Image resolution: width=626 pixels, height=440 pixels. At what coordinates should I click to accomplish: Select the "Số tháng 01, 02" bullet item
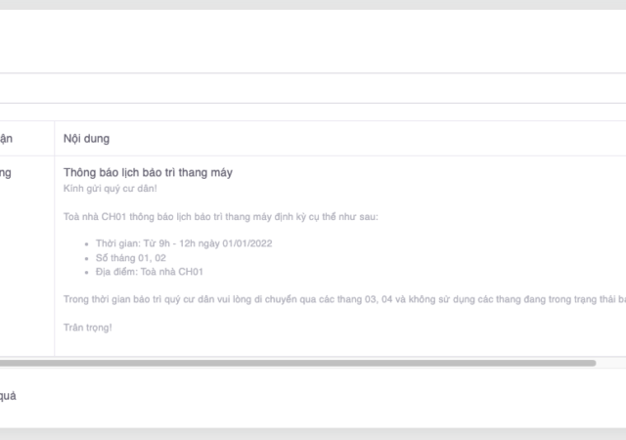pyautogui.click(x=129, y=257)
